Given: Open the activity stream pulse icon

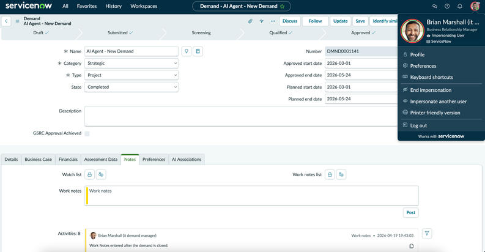Looking at the screenshot, I should click(x=261, y=21).
